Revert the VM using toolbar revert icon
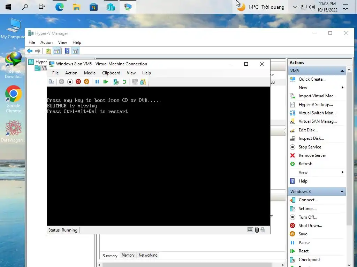 pyautogui.click(x=124, y=82)
